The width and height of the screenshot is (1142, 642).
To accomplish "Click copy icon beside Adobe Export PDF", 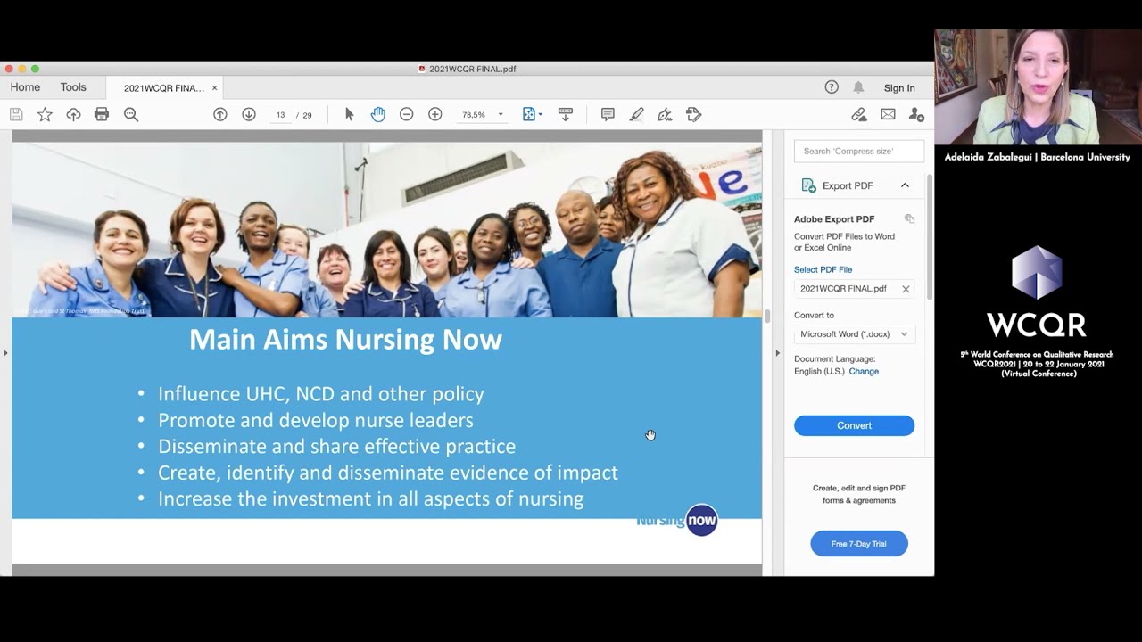I will [909, 218].
